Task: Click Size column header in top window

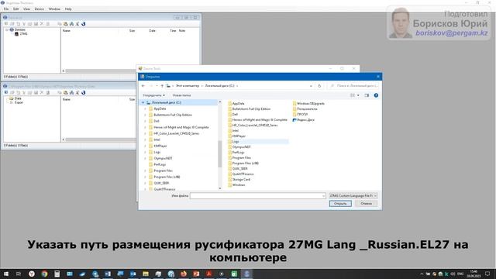Action: [132, 31]
